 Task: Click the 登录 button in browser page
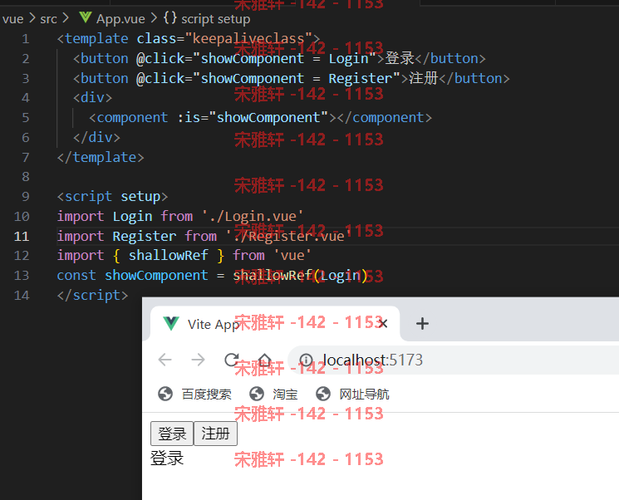tap(172, 434)
